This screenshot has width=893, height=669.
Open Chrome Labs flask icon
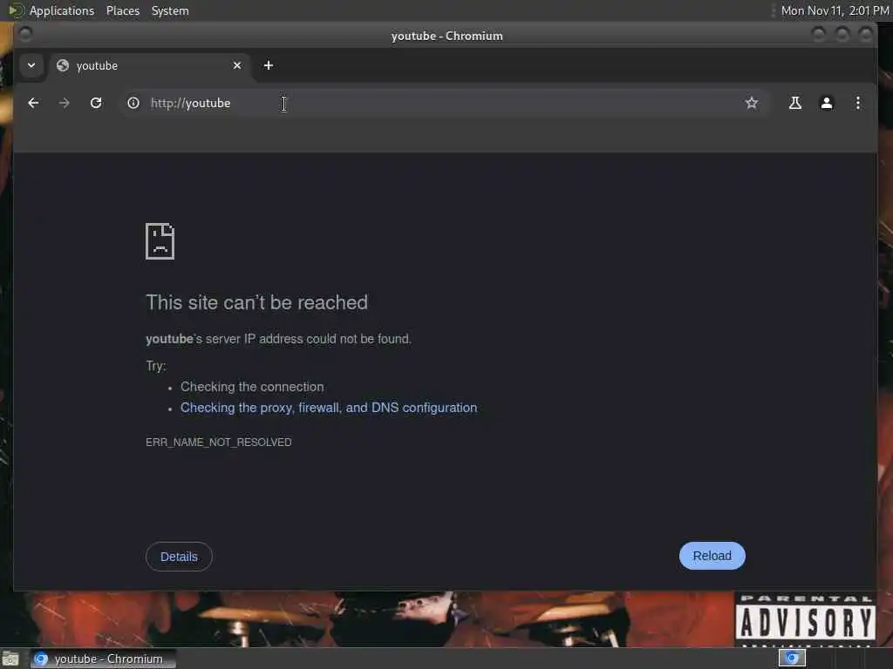[x=795, y=103]
